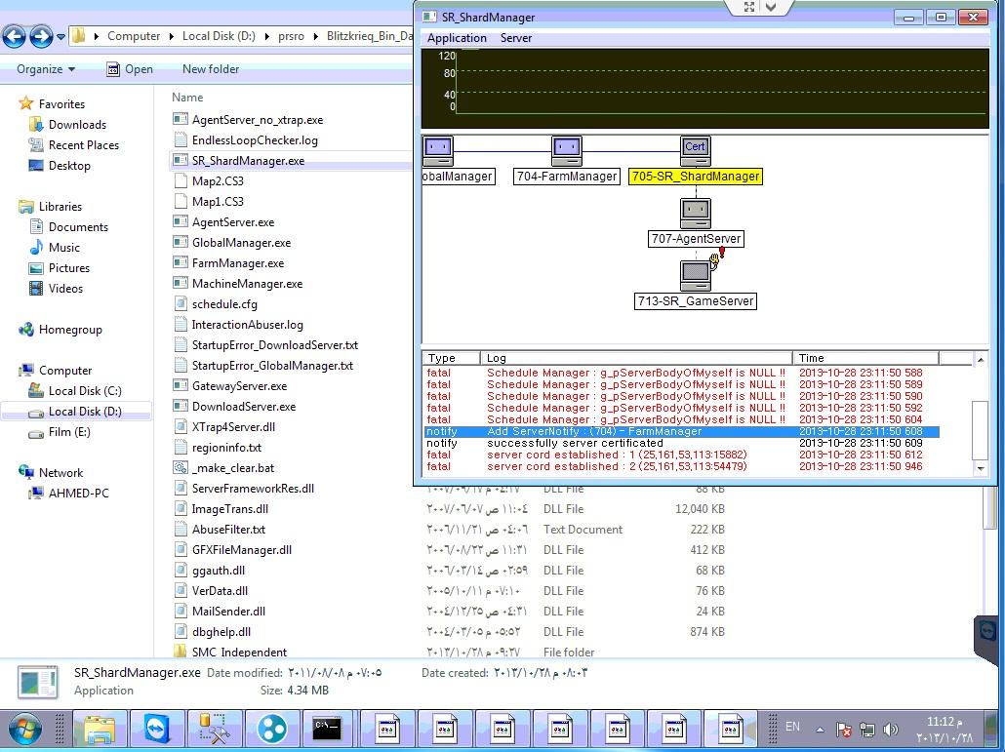Image resolution: width=1005 pixels, height=752 pixels.
Task: Click the Open button in Explorer toolbar
Action: tap(130, 69)
